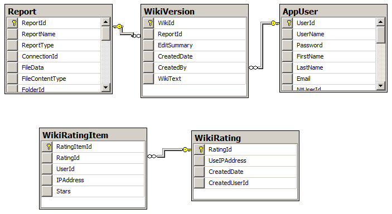
Task: Select the WikiRating table title bar
Action: point(245,138)
